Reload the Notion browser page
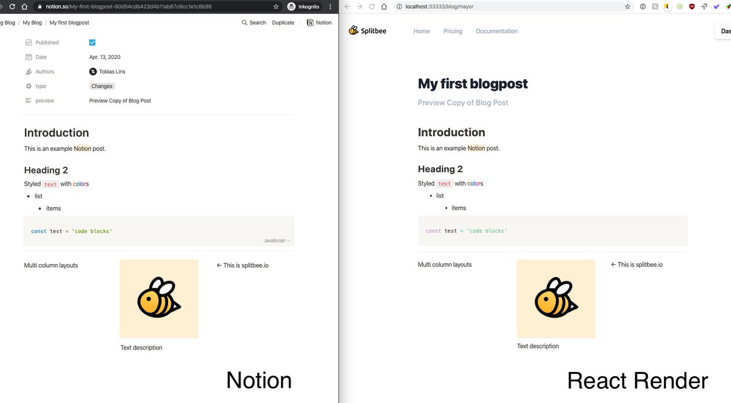This screenshot has width=731, height=403. click(12, 7)
